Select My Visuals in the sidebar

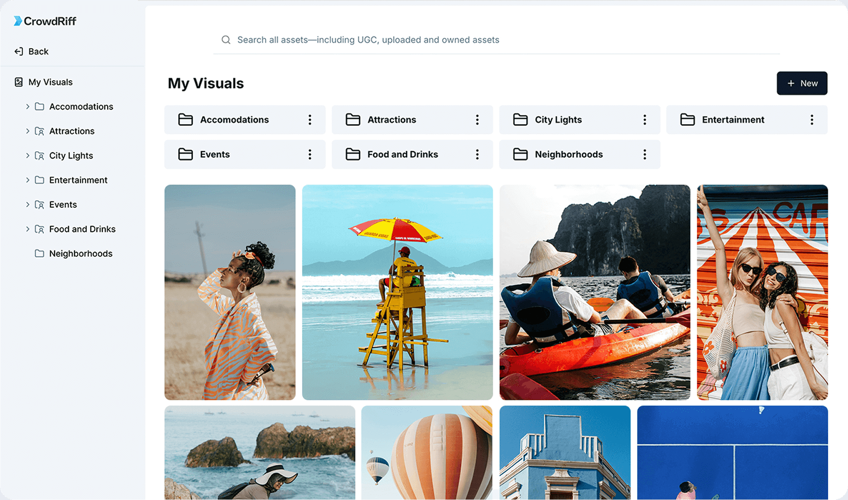click(x=51, y=82)
